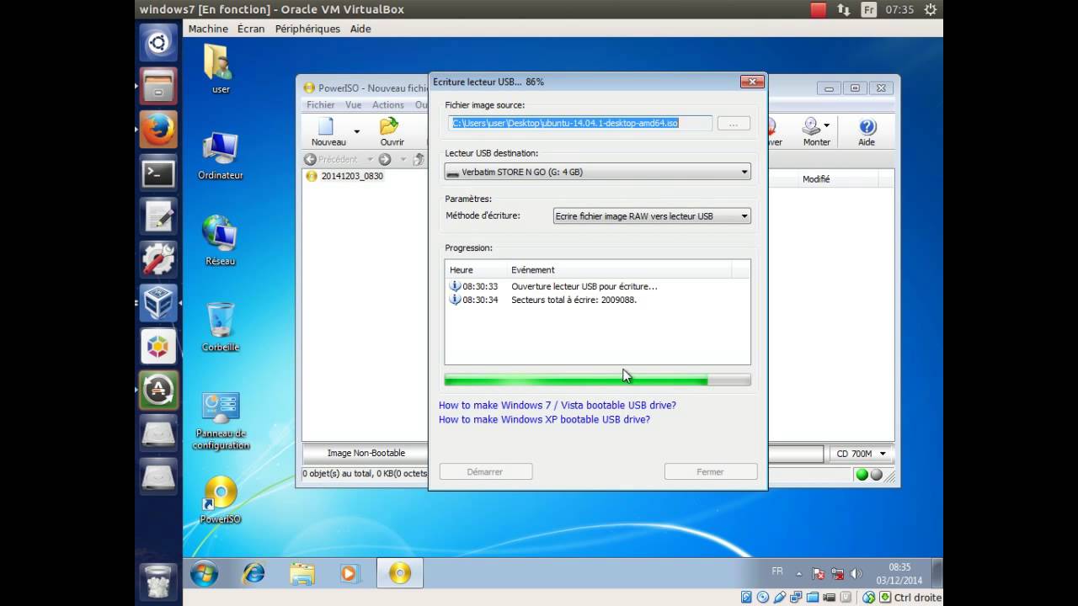Click the source image file path field
Viewport: 1078px width, 606px height.
tap(579, 123)
